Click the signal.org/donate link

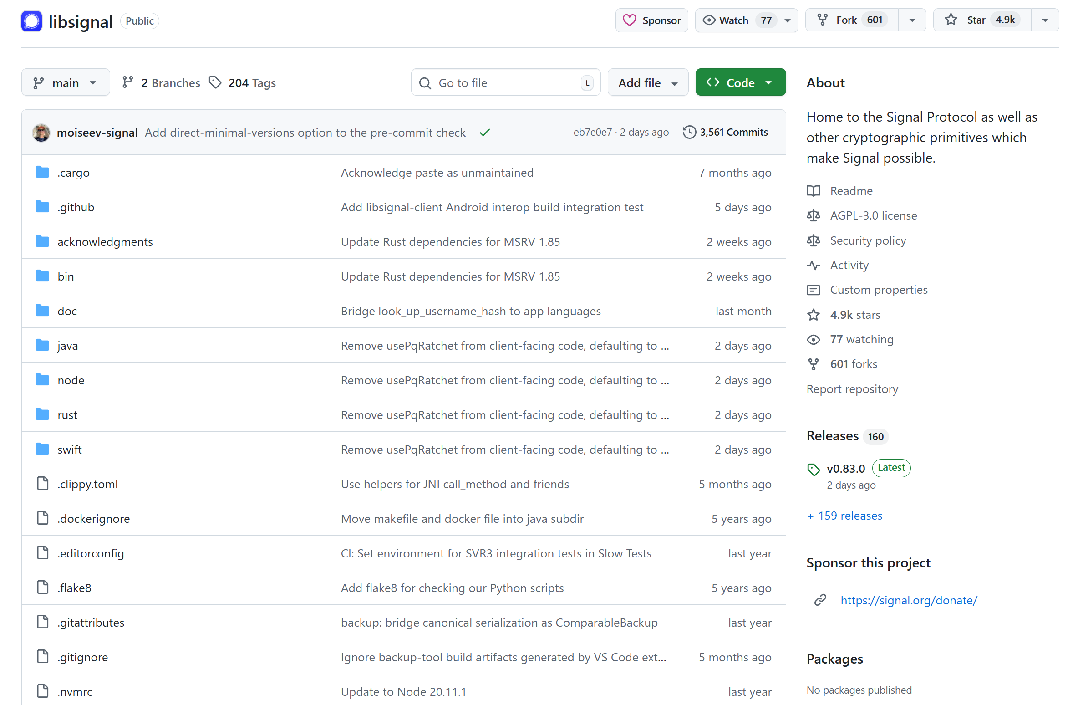(x=908, y=600)
